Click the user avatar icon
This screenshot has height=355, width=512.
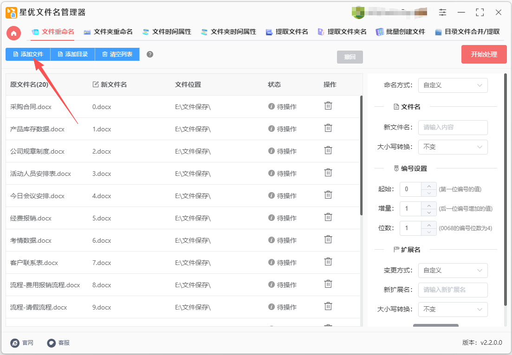pyautogui.click(x=358, y=13)
